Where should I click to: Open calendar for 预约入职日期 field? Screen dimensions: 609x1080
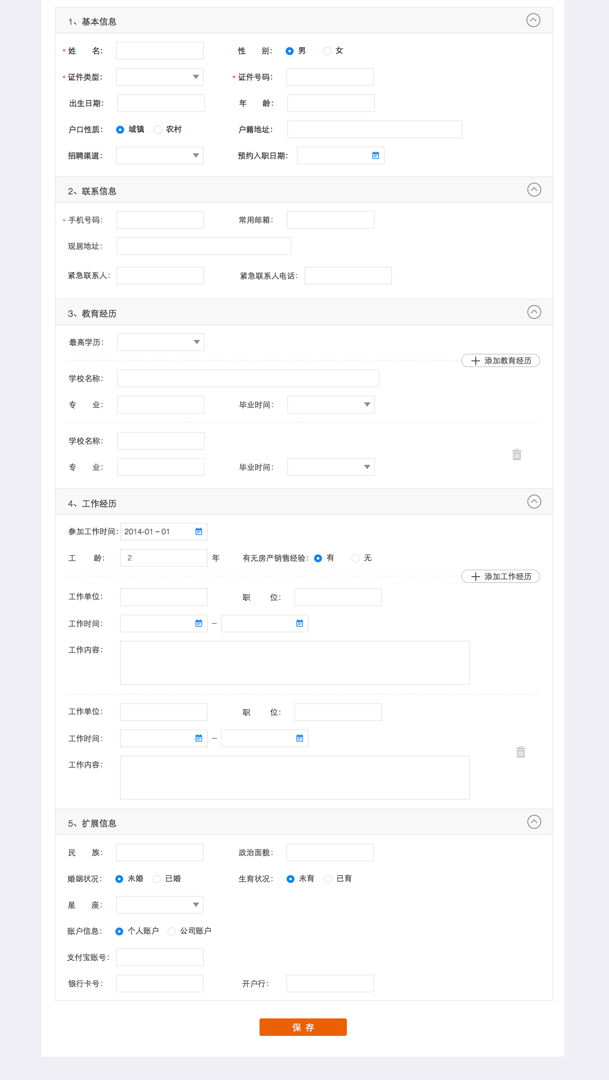tap(375, 156)
